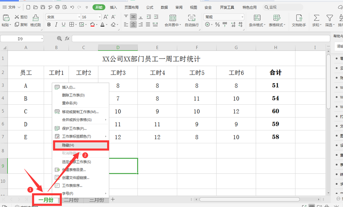
Task: Click the print icon in quick toolbar
Action: click(x=57, y=7)
